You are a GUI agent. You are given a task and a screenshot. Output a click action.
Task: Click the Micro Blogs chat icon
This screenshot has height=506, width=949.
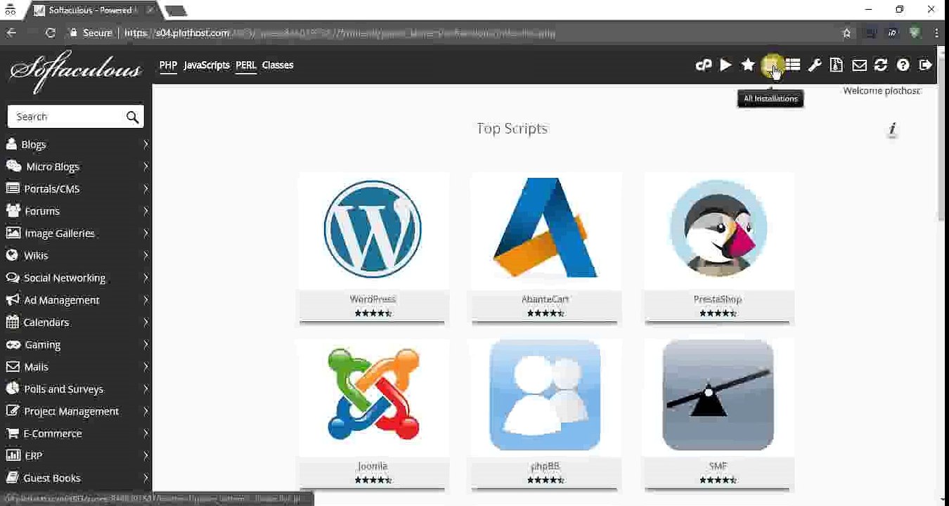13,167
